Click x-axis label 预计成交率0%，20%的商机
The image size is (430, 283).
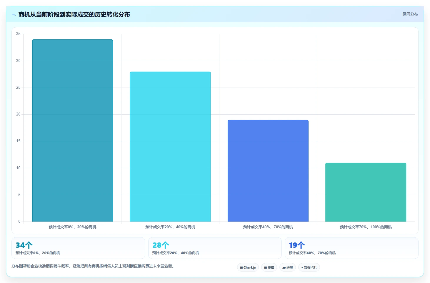click(72, 227)
